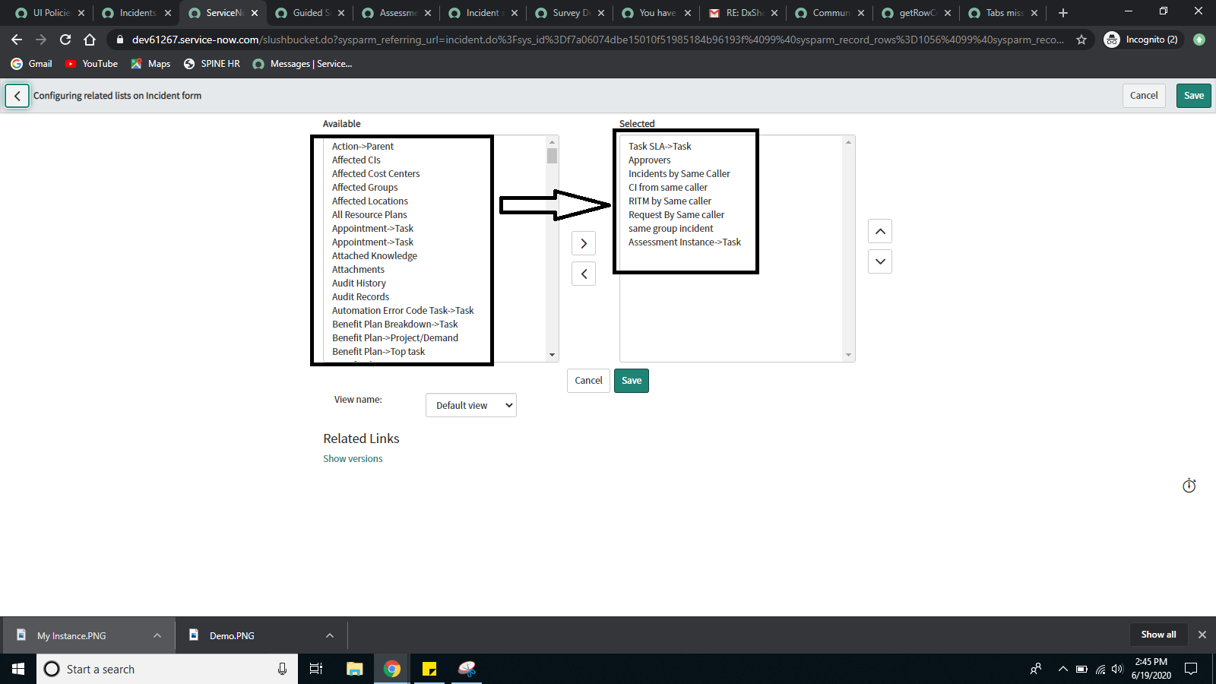Image resolution: width=1216 pixels, height=684 pixels.
Task: Click the right arrow to move items to Selected
Action: (583, 243)
